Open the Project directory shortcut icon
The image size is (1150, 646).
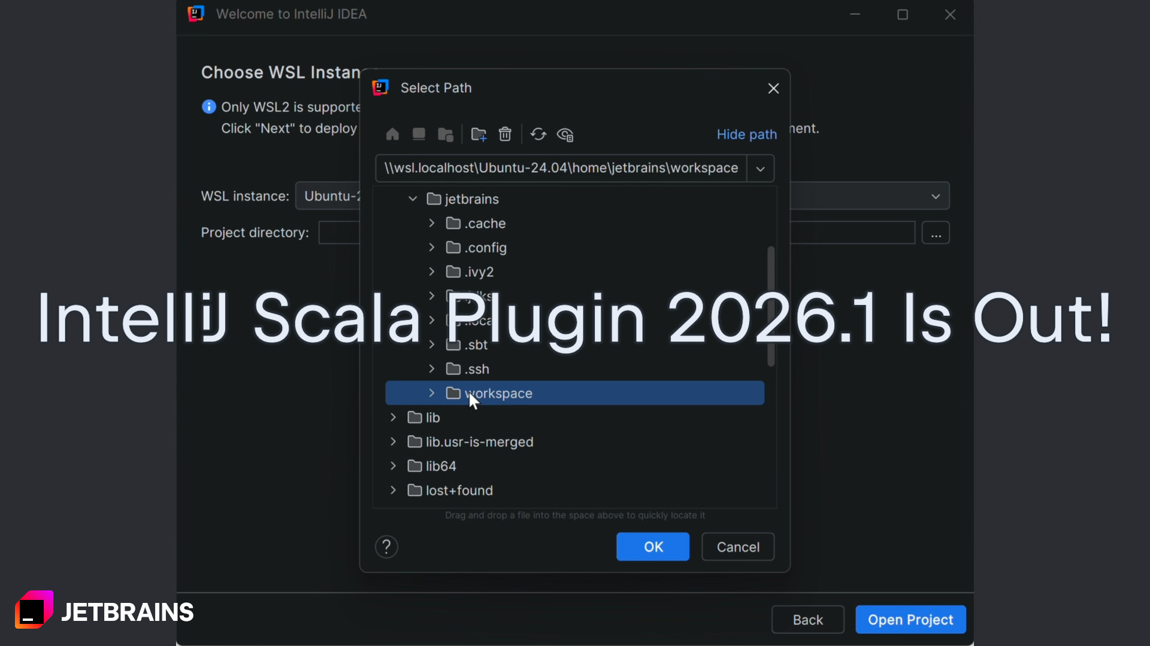click(x=446, y=134)
